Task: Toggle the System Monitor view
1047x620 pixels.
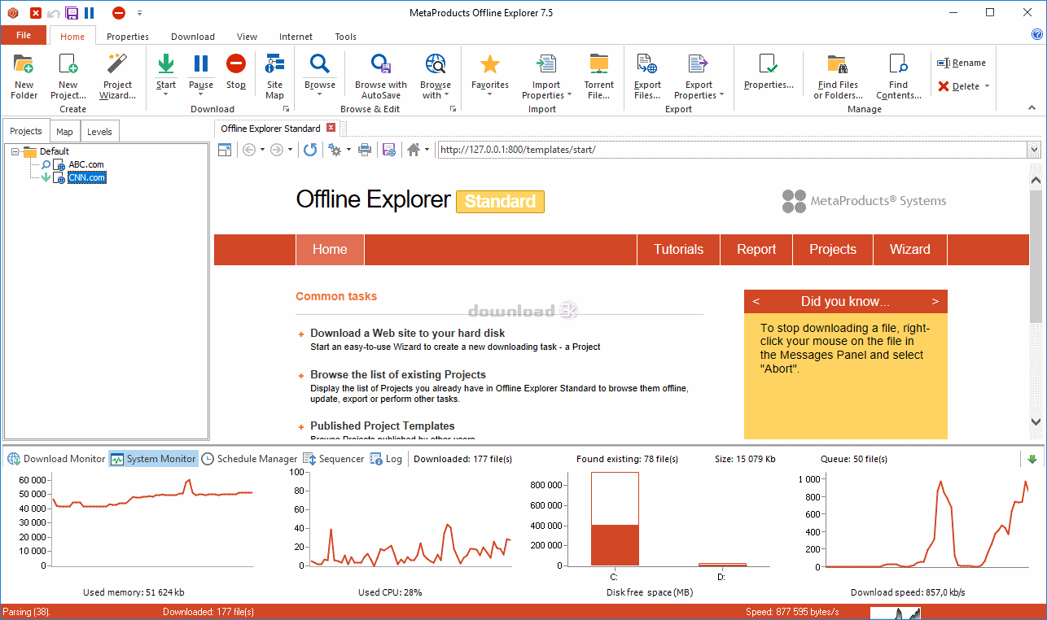Action: (x=154, y=459)
